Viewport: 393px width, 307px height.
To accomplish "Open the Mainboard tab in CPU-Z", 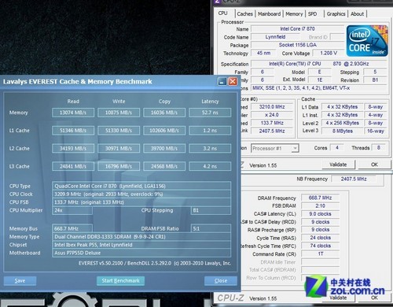I will [x=269, y=14].
